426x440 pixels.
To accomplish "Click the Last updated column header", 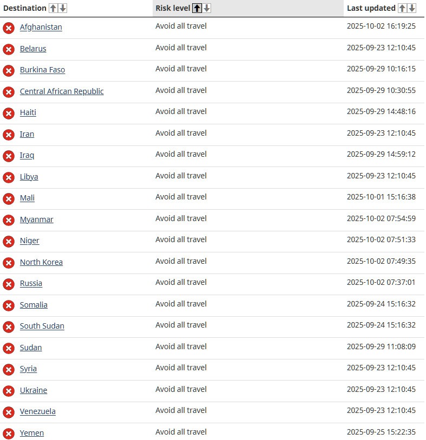I will tap(371, 8).
